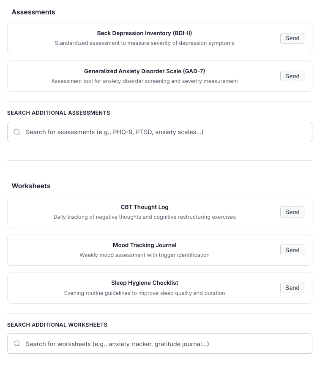Image resolution: width=320 pixels, height=366 pixels.
Task: Send the Mood Tracking Journal worksheet
Action: (292, 250)
